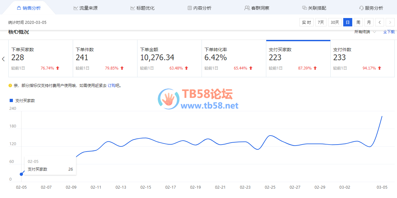Open the 标题优化 tab
Image resolution: width=397 pixels, height=198 pixels.
(x=142, y=8)
